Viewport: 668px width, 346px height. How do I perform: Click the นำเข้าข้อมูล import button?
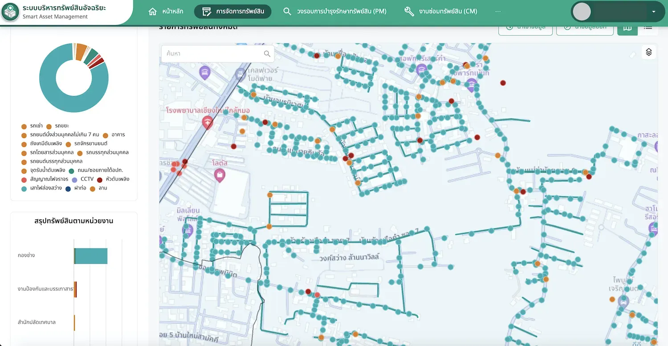525,28
